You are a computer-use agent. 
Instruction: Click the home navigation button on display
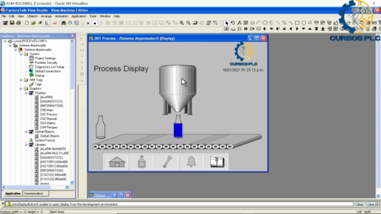(117, 162)
